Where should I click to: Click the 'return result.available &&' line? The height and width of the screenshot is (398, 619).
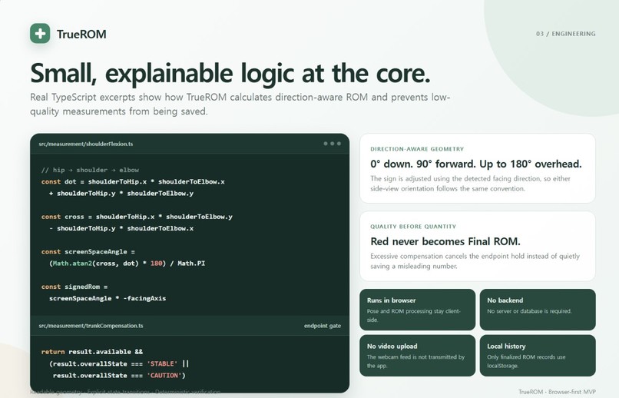(92, 352)
